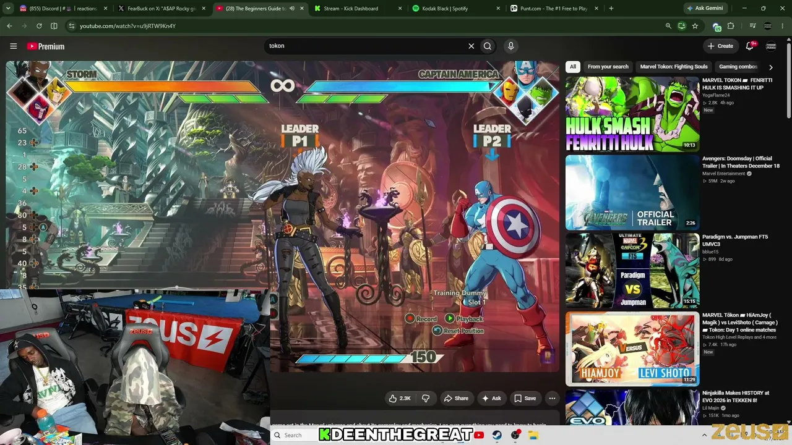Select 'Marvel Tokon: Fighting Souls' chip
Screen dimensions: 792x445
(x=674, y=67)
